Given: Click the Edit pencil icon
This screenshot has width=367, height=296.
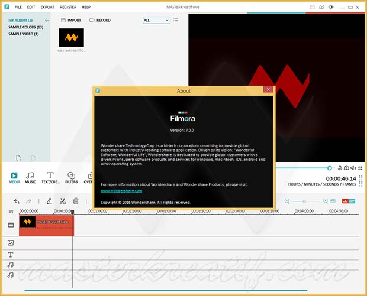Looking at the screenshot, I should point(49,201).
